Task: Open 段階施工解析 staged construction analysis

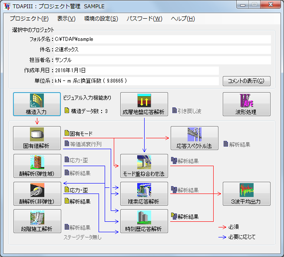Action: (37, 221)
